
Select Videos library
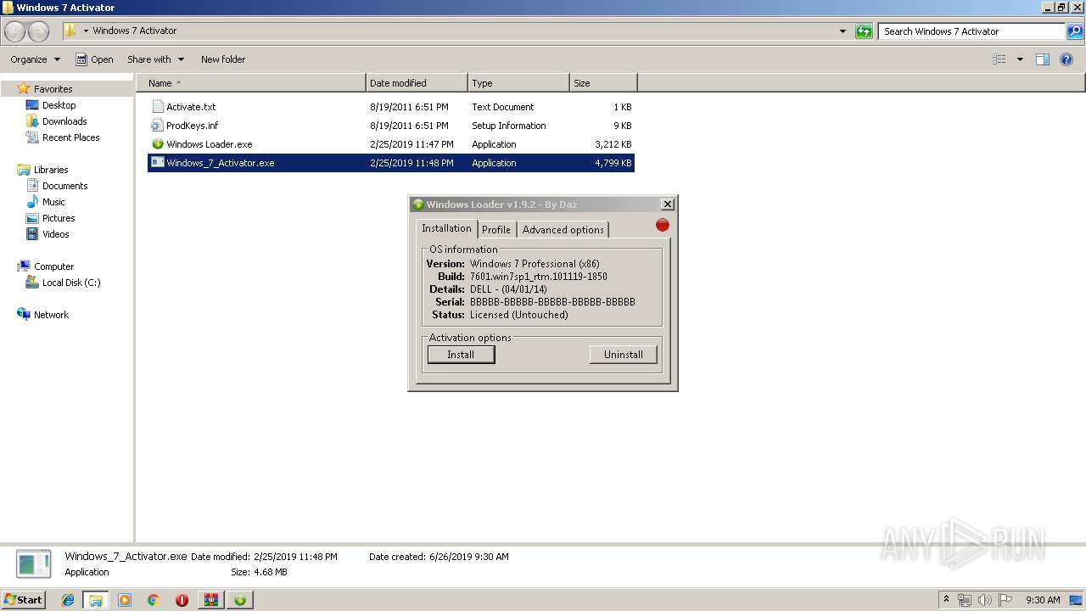[55, 234]
